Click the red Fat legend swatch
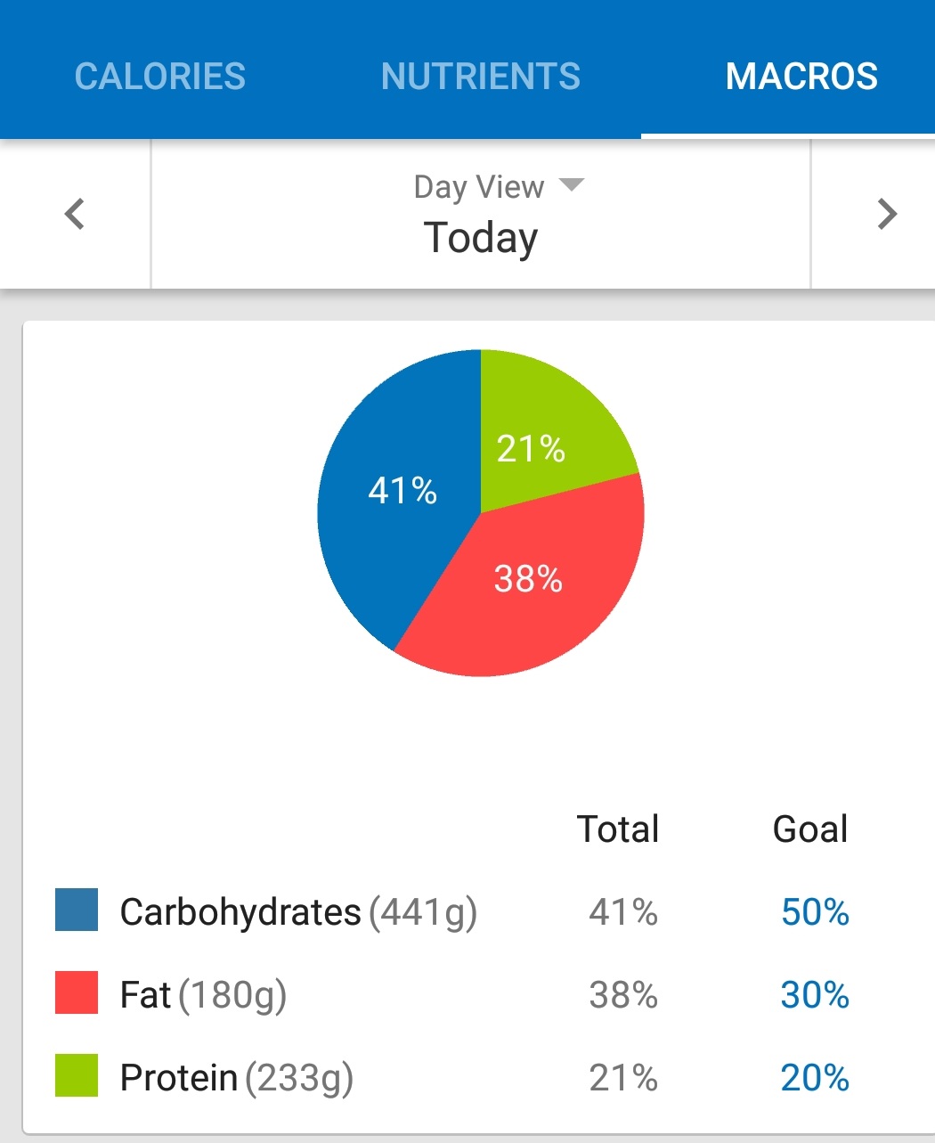The height and width of the screenshot is (1143, 935). pos(77,992)
